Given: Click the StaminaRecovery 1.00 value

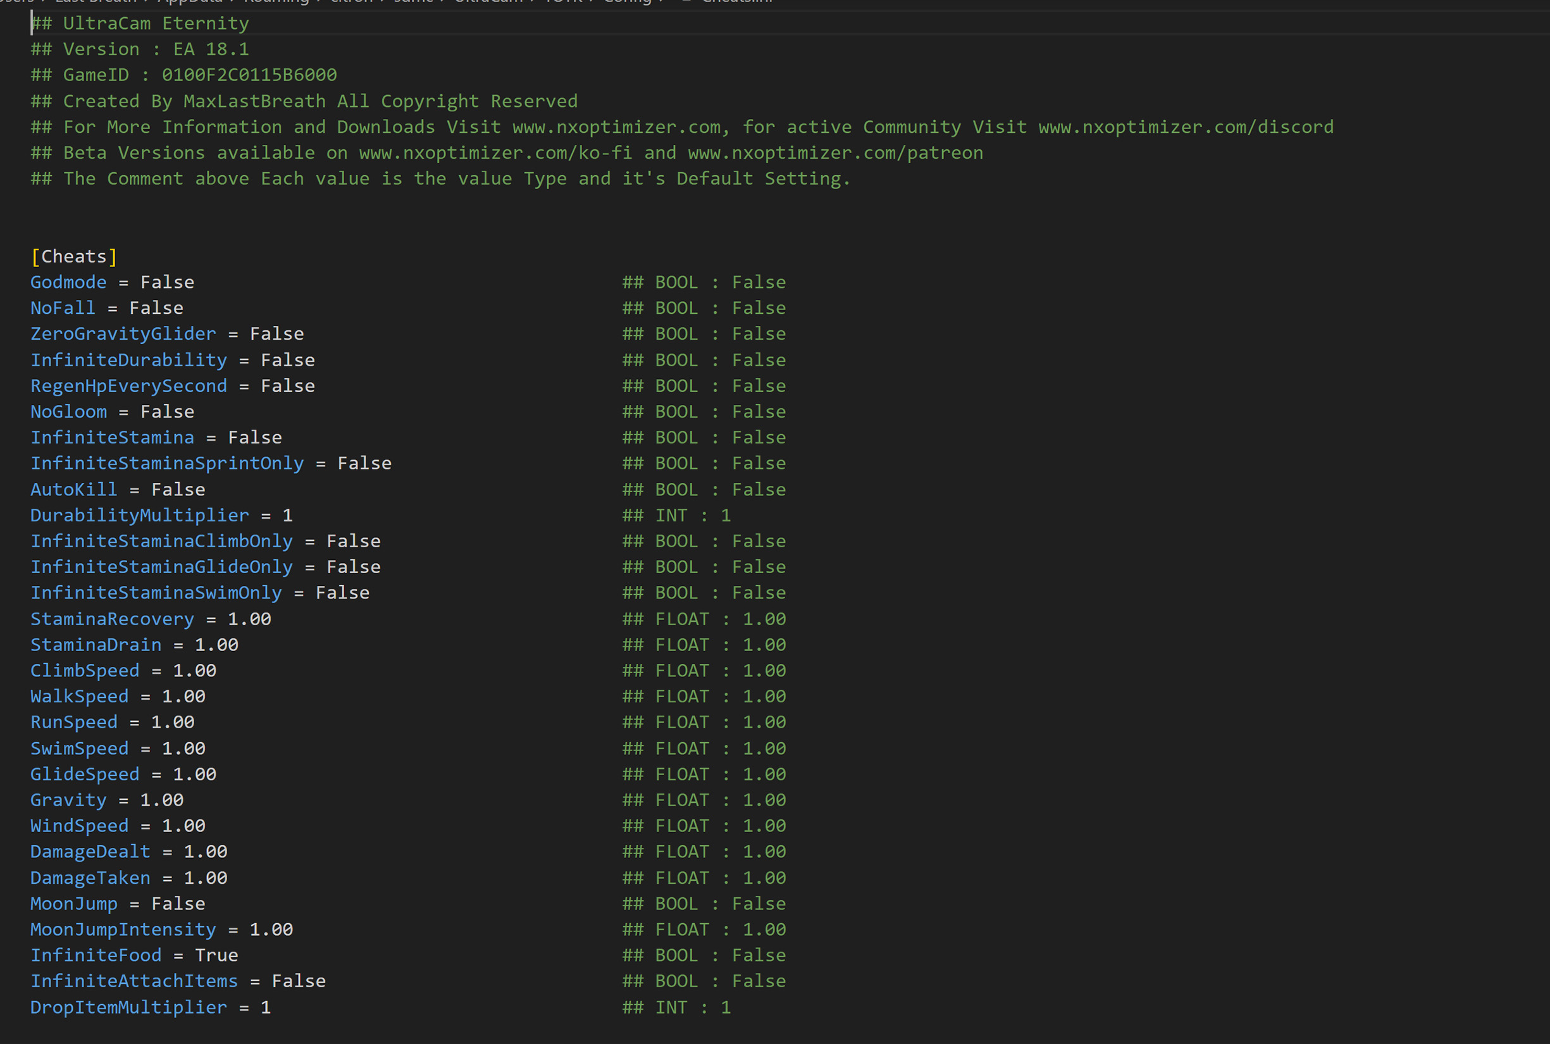Looking at the screenshot, I should [x=250, y=619].
